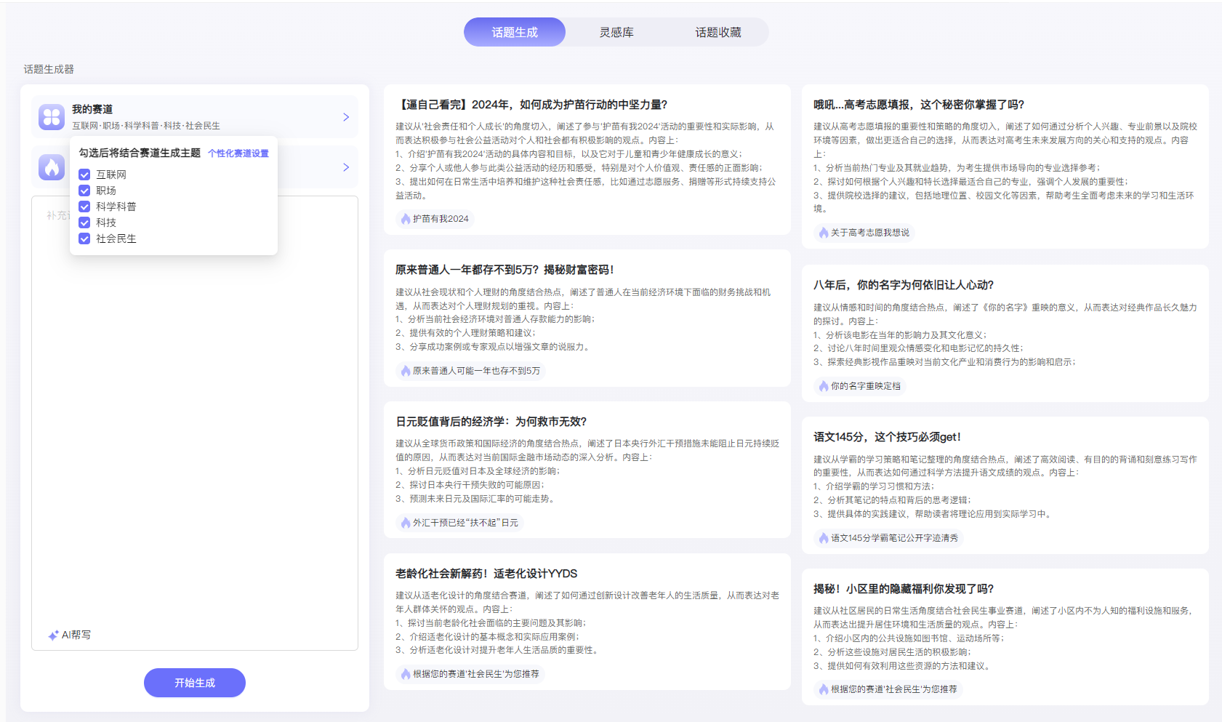Click flame icon on 外汇干预已经扶不起日元 tag
Viewport: 1222px width, 722px height.
pyautogui.click(x=406, y=523)
